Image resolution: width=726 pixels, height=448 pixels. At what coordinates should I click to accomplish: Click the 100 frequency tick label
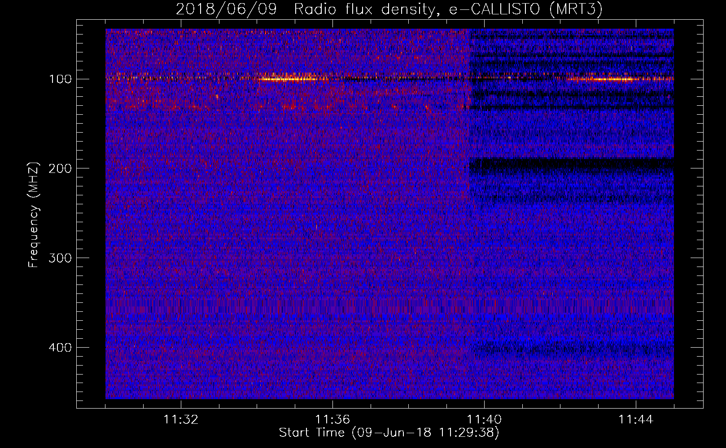pos(60,79)
